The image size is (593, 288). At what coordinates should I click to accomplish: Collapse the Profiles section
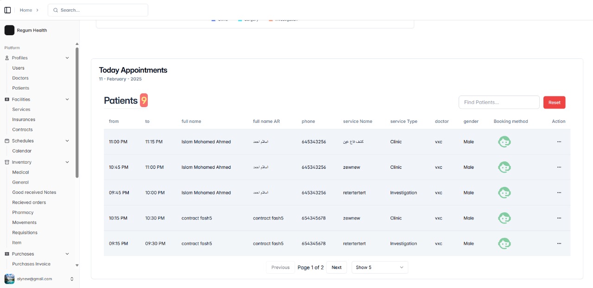click(67, 58)
